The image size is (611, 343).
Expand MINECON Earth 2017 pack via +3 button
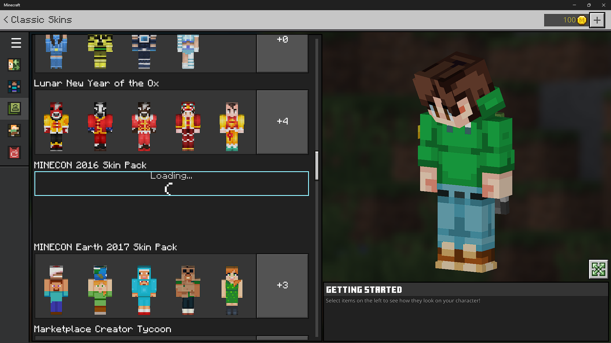[282, 286]
